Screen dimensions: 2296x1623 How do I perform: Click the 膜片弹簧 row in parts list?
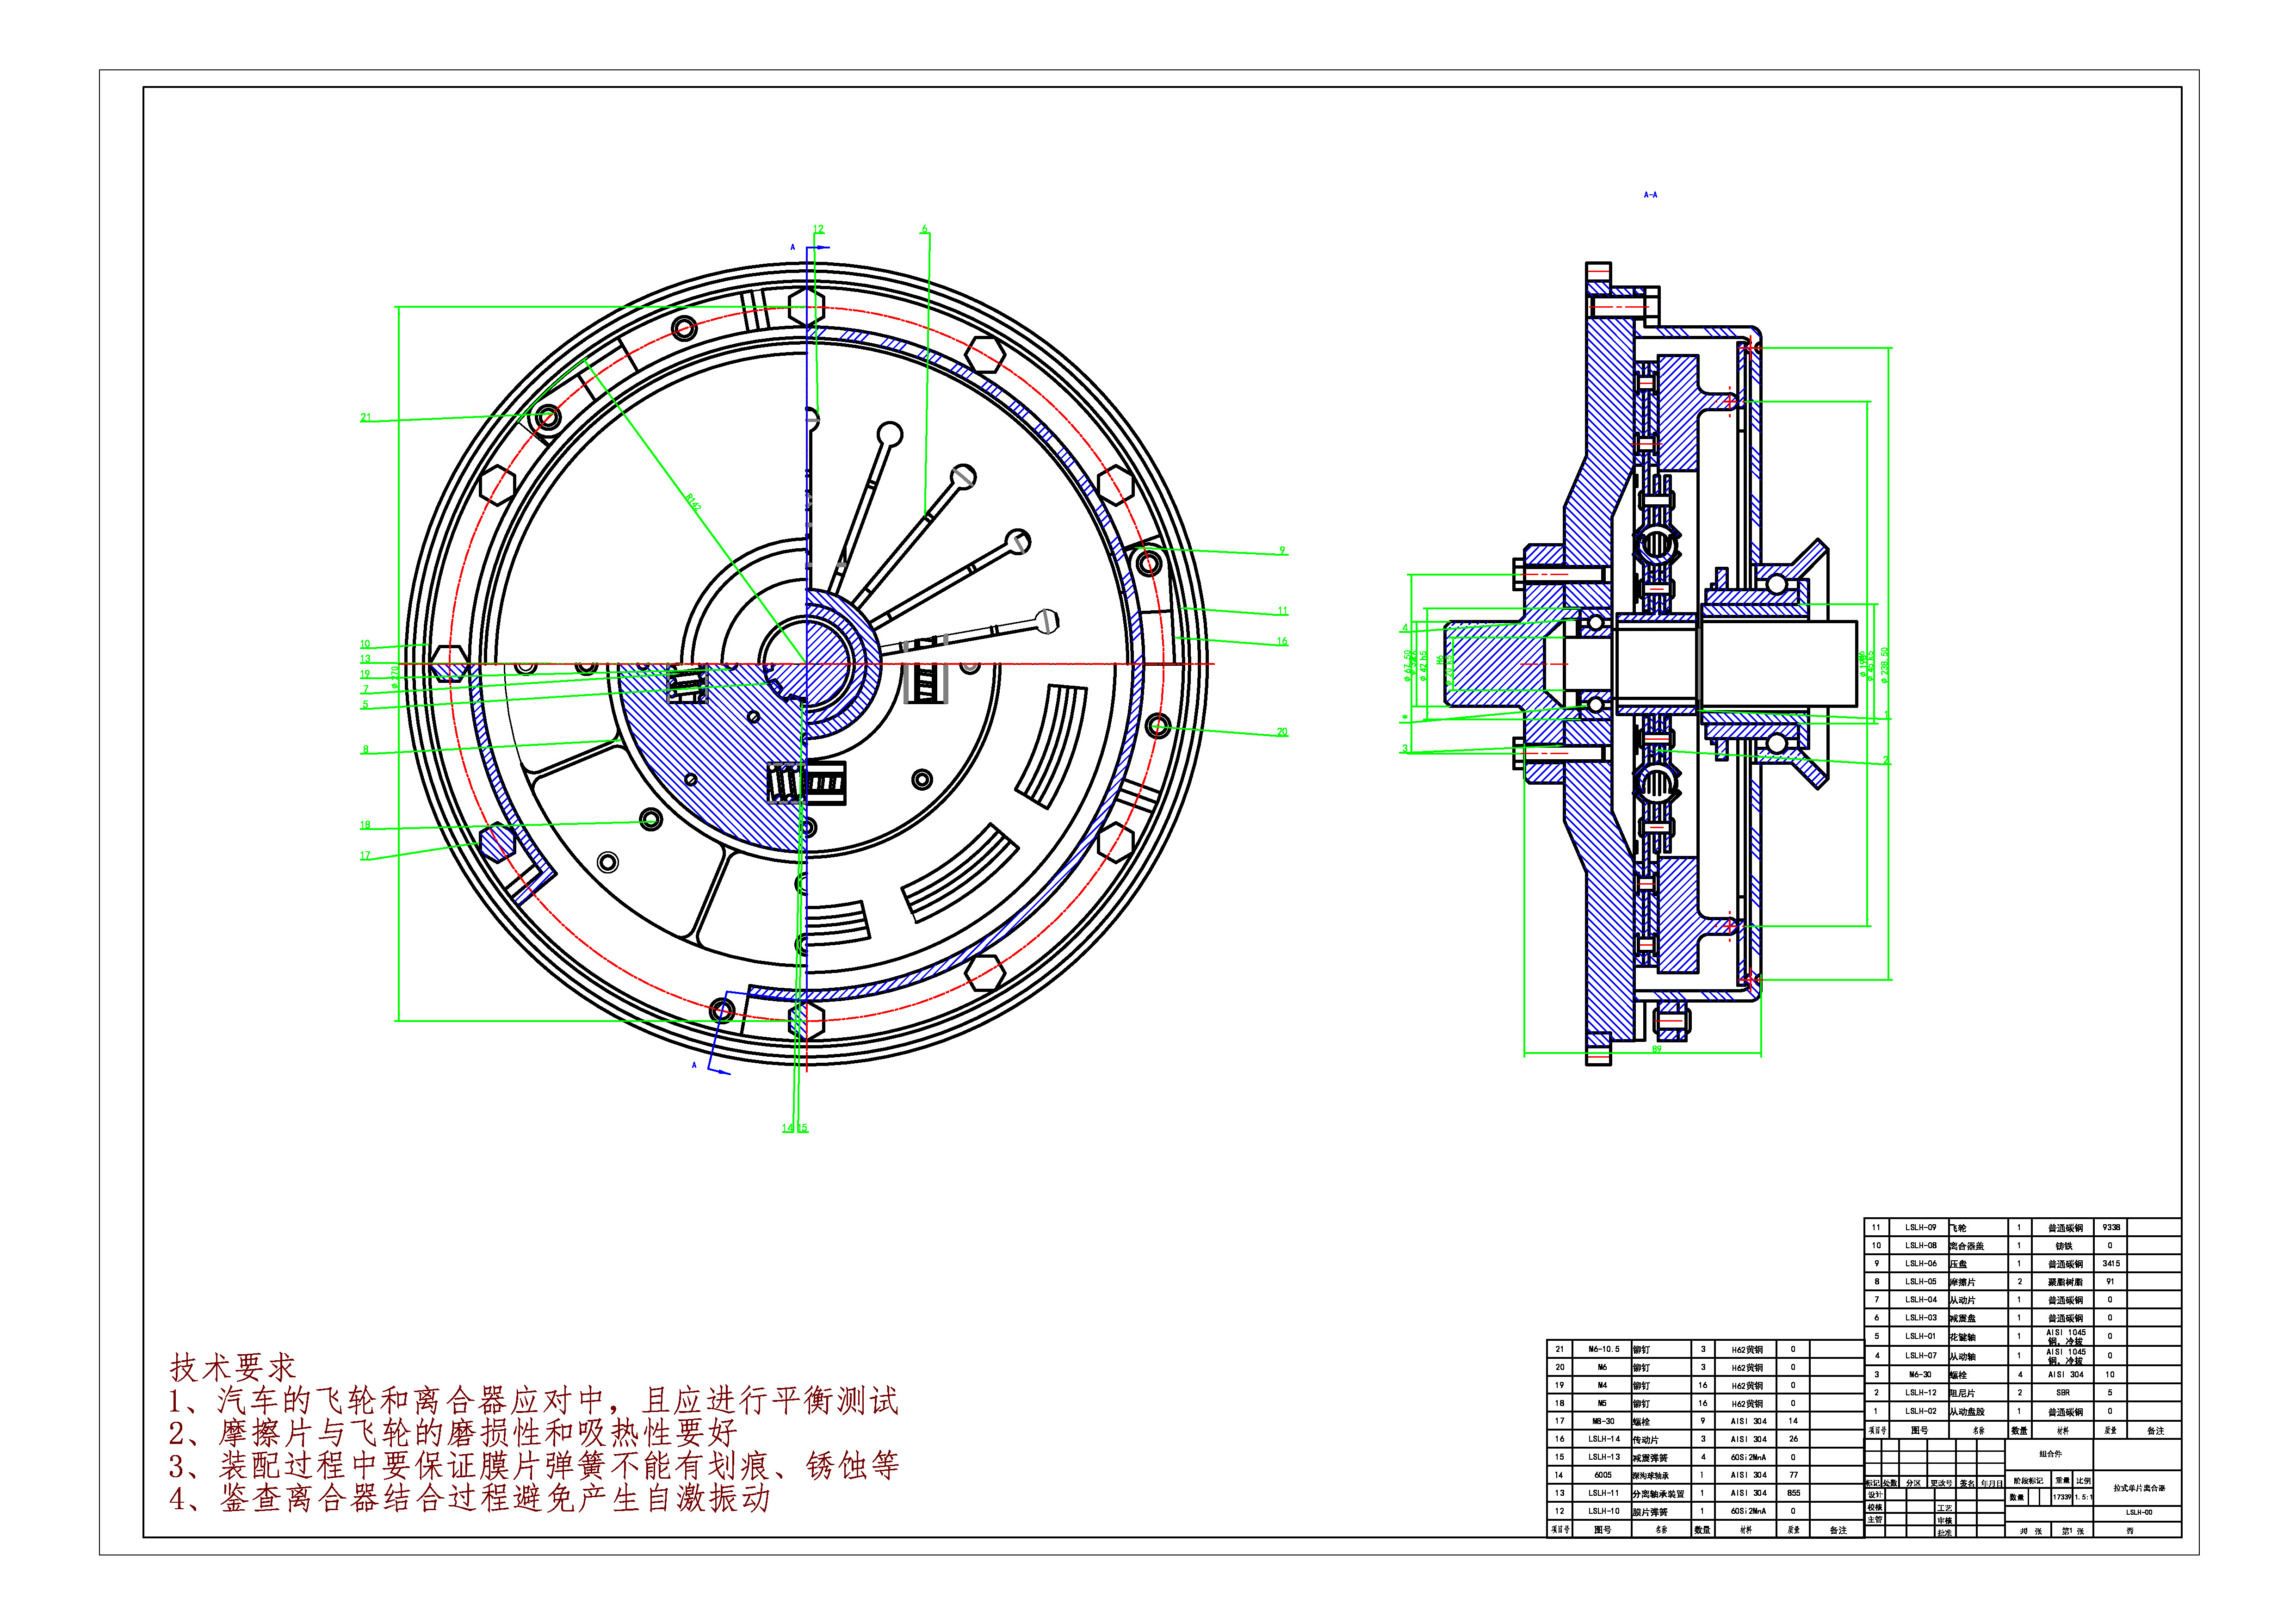pyautogui.click(x=1651, y=1511)
